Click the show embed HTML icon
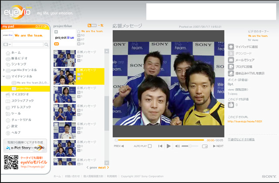Image resolution: width=279 pixels, height=183 pixels. [x=231, y=73]
